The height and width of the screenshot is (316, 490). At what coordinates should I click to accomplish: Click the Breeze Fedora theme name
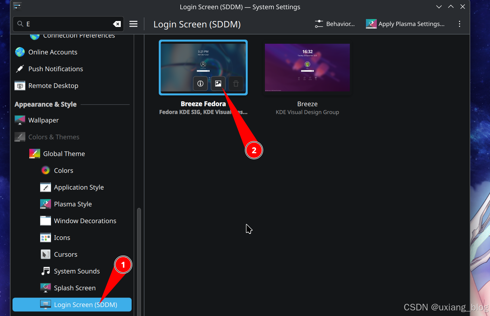(203, 104)
